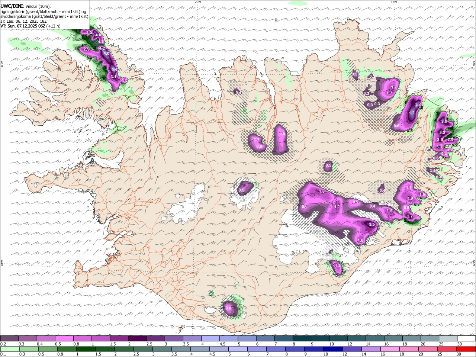Click the 'IT: Lau. 06. 12. 2025 18Z' line
This screenshot has height=357, width=476.
[x=23, y=21]
